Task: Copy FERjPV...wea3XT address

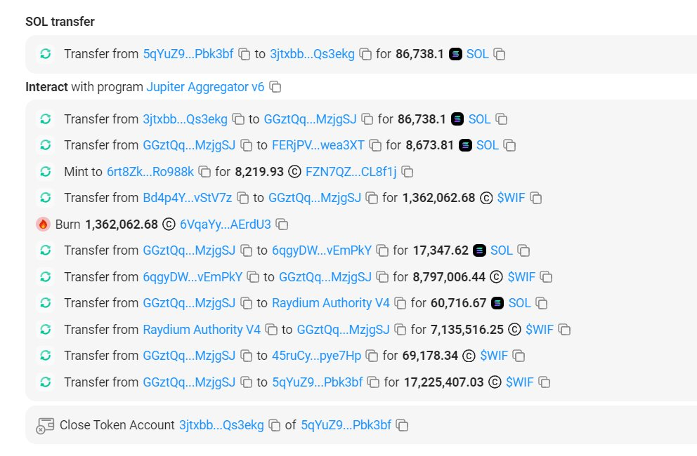Action: tap(375, 146)
